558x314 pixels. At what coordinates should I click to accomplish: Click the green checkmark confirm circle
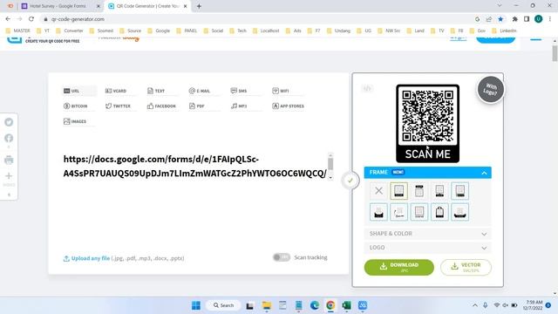tap(350, 181)
